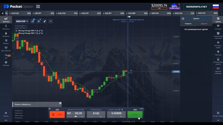Image resolution: width=223 pixels, height=125 pixels.
Task: Open the Trading section in left sidebar
Action: pyautogui.click(x=6, y=20)
